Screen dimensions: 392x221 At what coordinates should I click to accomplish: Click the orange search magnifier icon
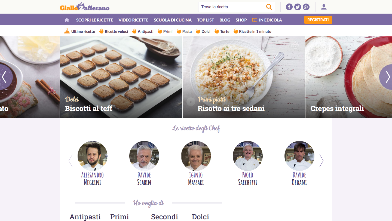pyautogui.click(x=269, y=7)
